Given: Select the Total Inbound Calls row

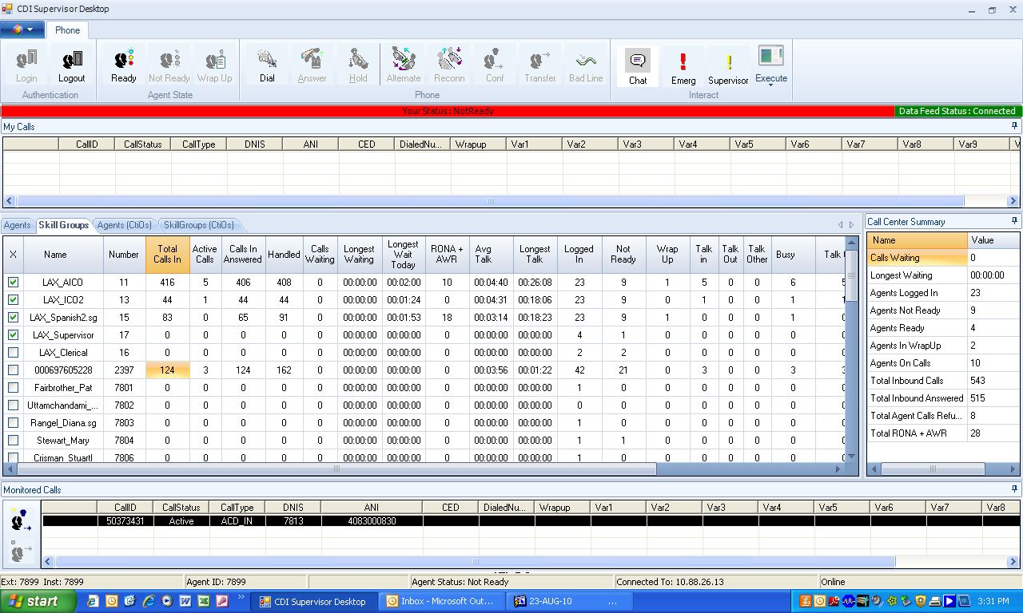Looking at the screenshot, I should [943, 381].
